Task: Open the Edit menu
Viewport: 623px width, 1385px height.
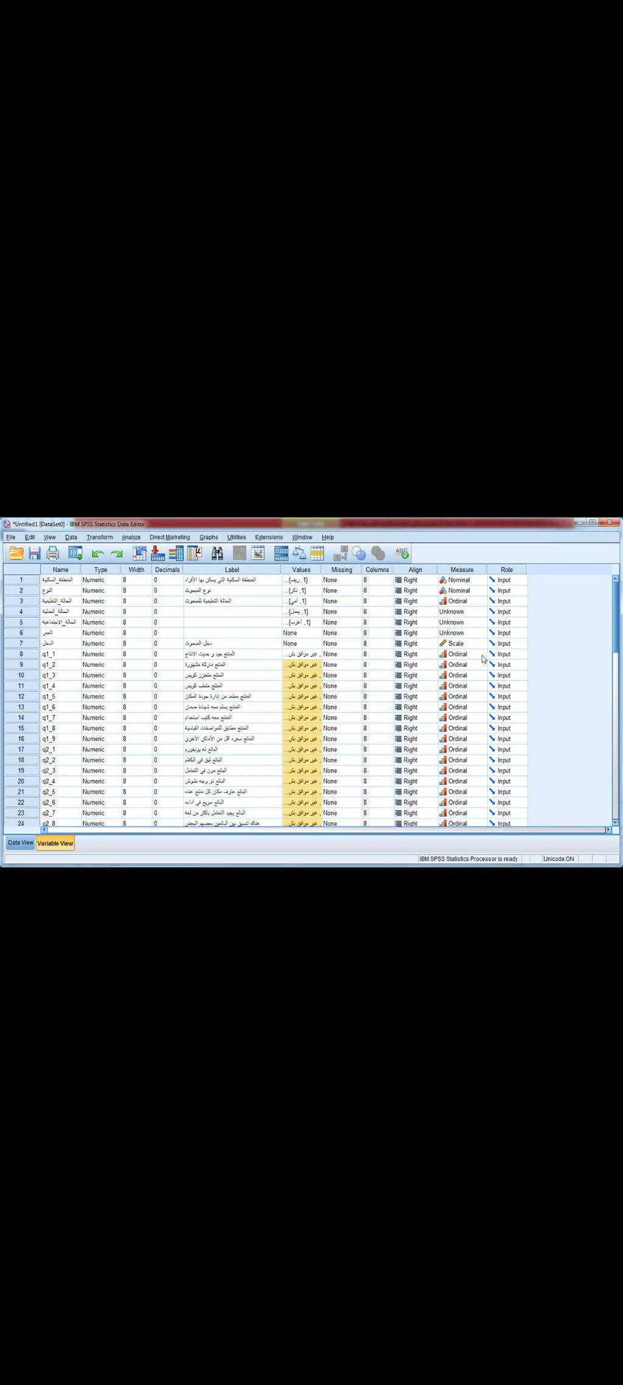Action: click(x=30, y=537)
